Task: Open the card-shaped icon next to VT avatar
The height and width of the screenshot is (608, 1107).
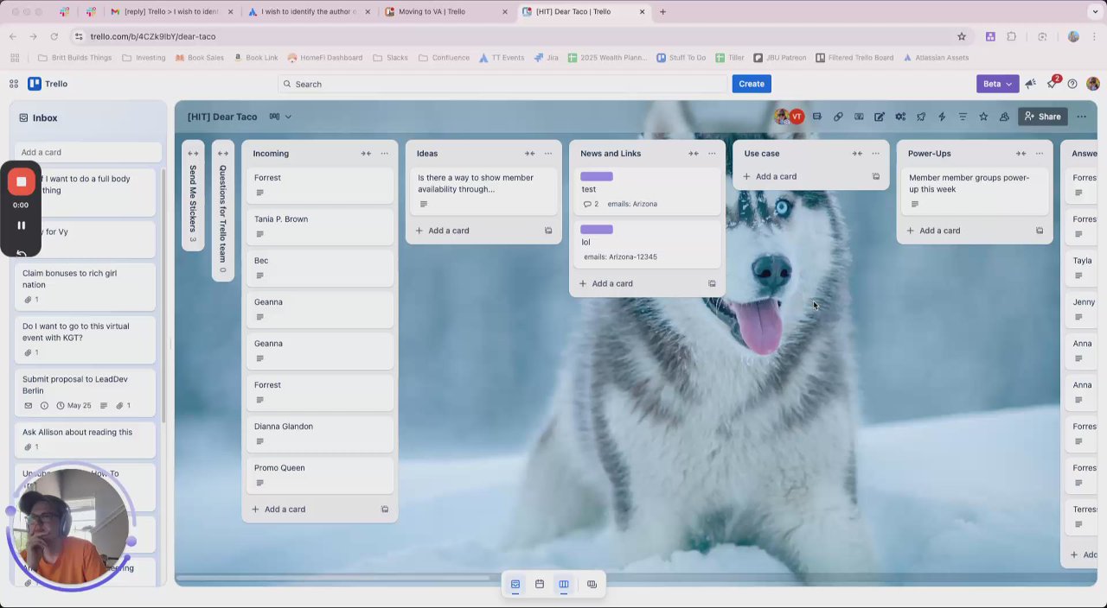Action: (x=817, y=117)
